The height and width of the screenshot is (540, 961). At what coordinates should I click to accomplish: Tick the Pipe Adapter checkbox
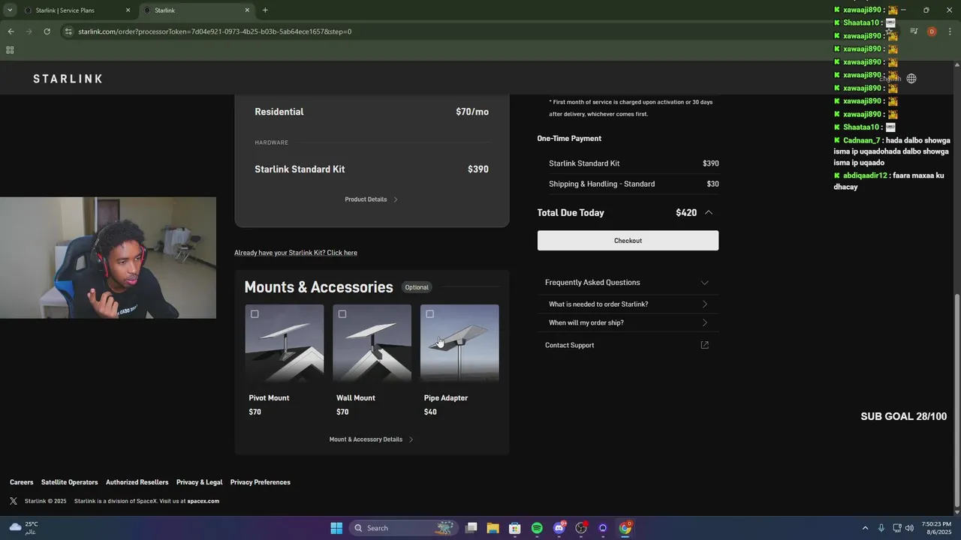(x=429, y=314)
